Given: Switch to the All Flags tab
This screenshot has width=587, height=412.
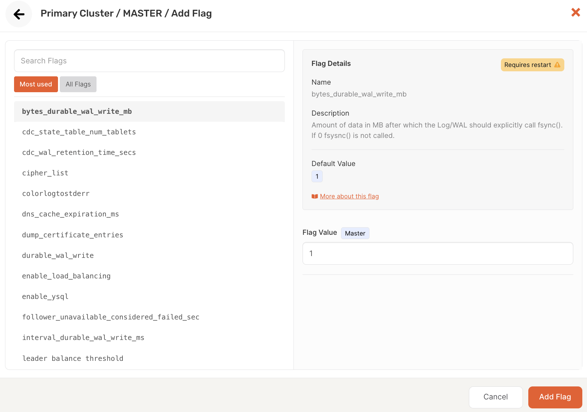Looking at the screenshot, I should click(78, 84).
